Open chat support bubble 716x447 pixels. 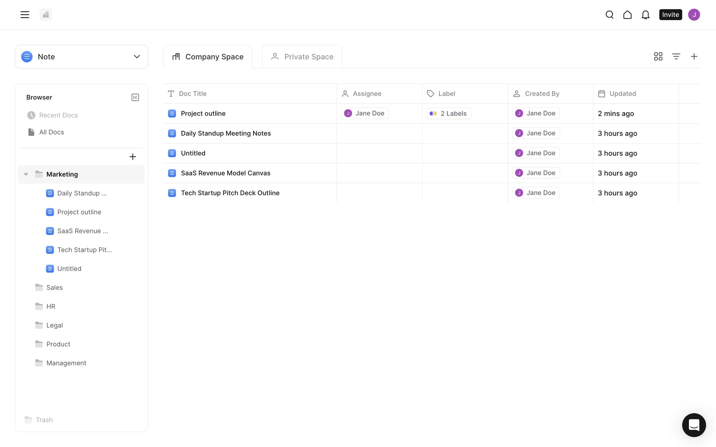[x=694, y=425]
